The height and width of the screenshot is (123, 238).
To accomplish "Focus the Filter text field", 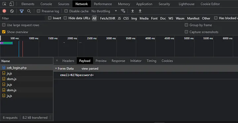I will tap(23, 18).
